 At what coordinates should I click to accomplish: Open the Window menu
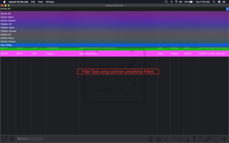click(50, 2)
